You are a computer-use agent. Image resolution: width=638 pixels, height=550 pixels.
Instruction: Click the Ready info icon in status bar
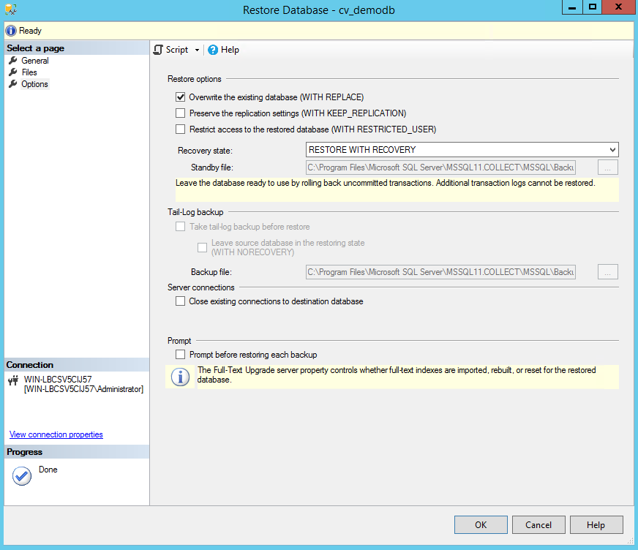11,31
